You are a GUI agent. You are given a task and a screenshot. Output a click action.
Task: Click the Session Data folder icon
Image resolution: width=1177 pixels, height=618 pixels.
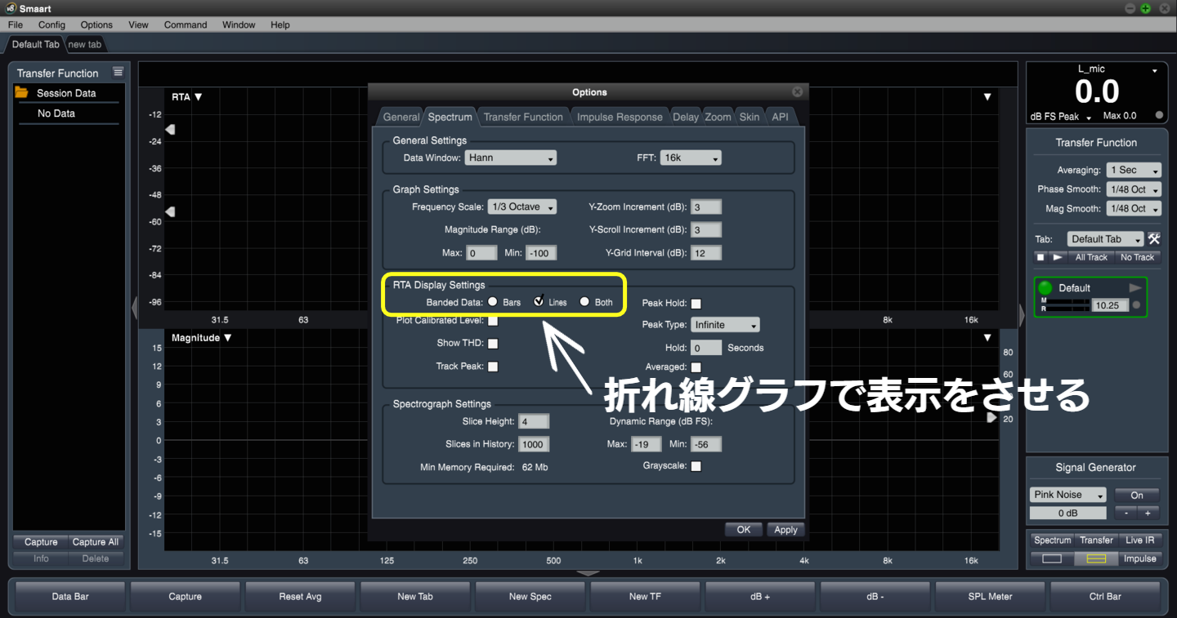tap(22, 93)
